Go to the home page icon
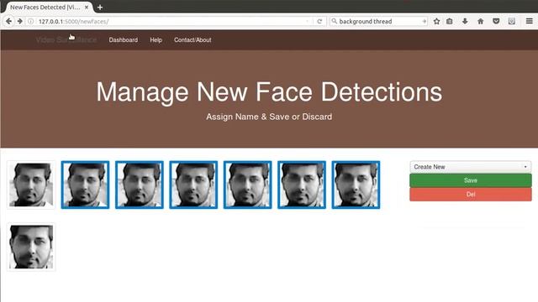Viewport: 538px width, 302px height. click(480, 21)
